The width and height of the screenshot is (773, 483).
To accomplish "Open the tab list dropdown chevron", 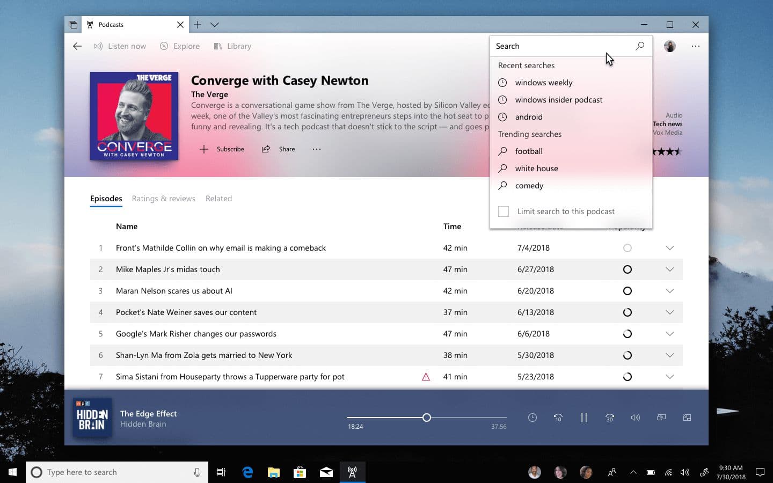I will click(x=215, y=25).
